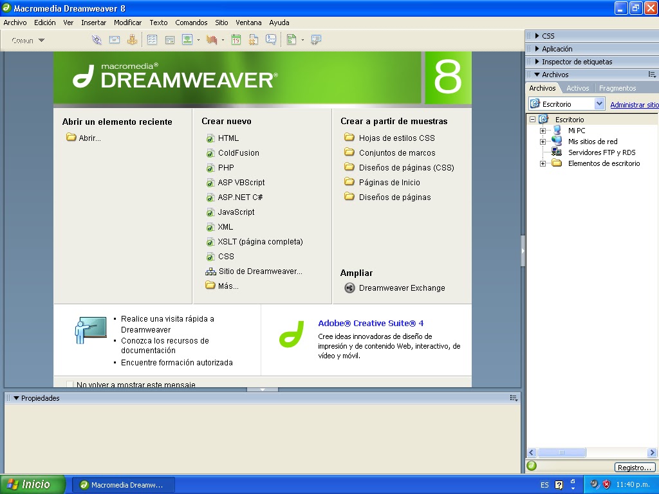Open the Ventana menu
Image resolution: width=659 pixels, height=494 pixels.
point(248,23)
